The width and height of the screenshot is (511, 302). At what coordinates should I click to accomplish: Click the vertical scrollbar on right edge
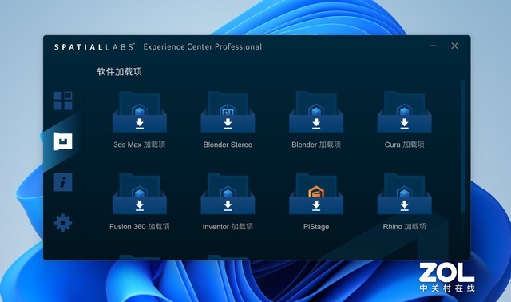coord(463,145)
